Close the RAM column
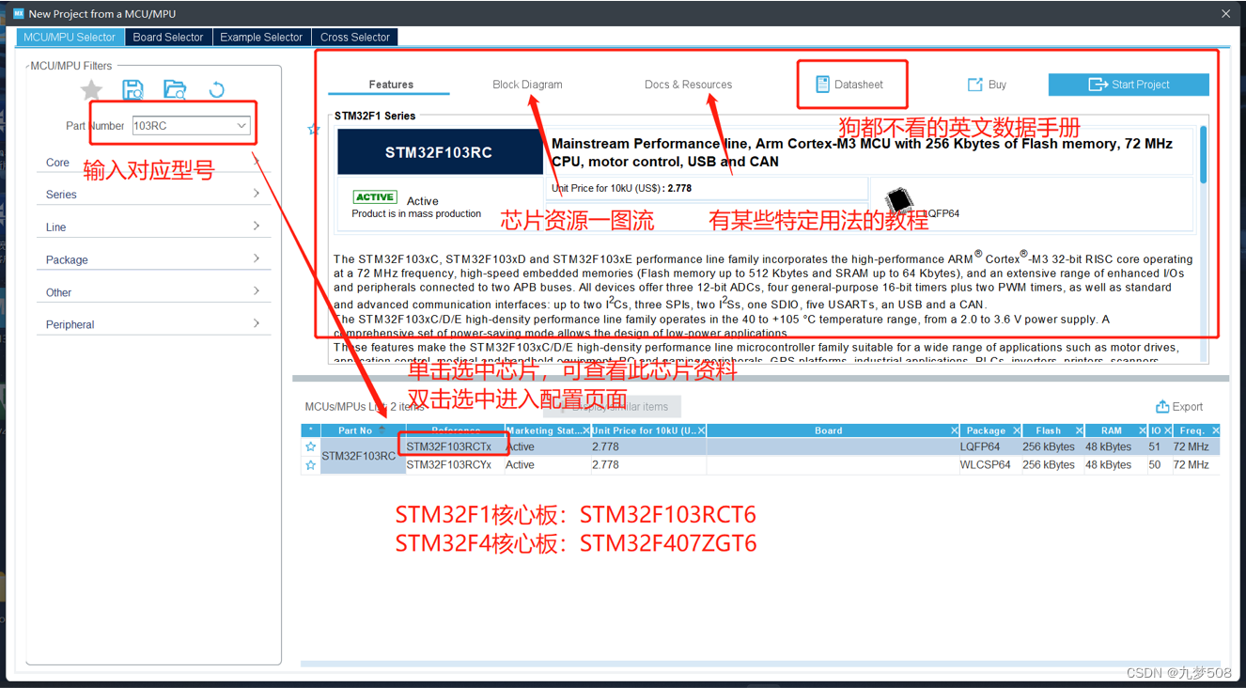The image size is (1246, 688). (x=1142, y=430)
